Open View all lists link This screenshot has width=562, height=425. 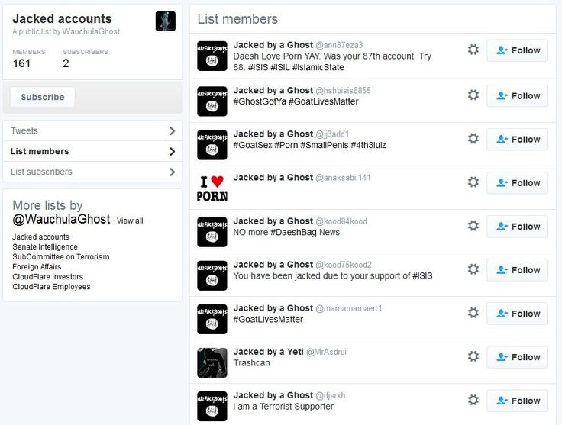coord(130,221)
